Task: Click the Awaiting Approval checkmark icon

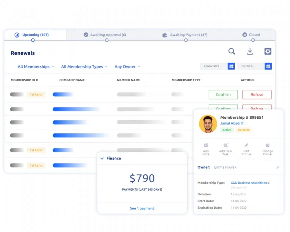Action: [86, 34]
